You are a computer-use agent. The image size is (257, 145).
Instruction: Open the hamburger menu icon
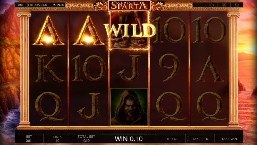(x=199, y=5)
